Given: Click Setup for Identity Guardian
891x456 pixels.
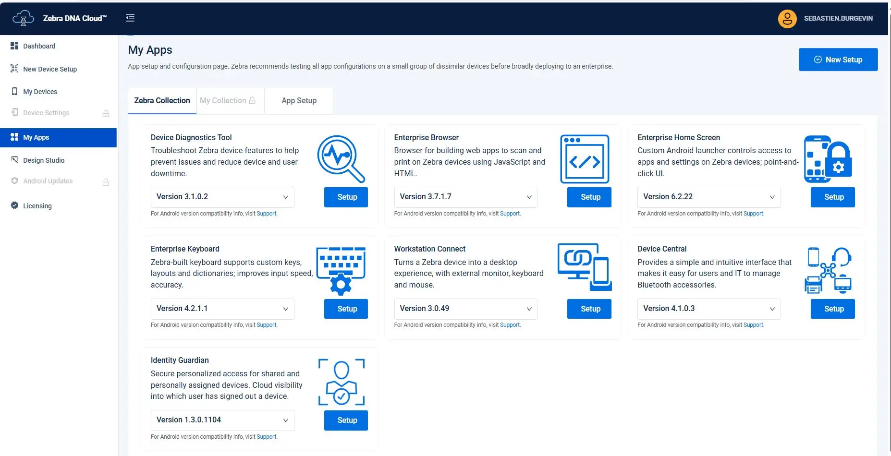Looking at the screenshot, I should pyautogui.click(x=346, y=420).
